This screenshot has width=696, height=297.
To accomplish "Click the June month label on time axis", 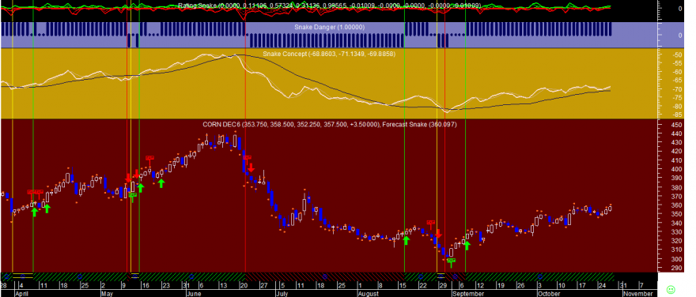I will click(x=195, y=294).
